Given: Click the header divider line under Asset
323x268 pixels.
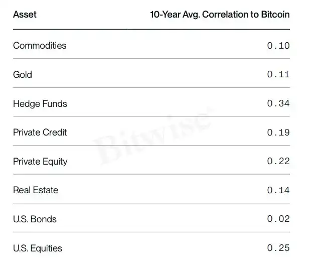Looking at the screenshot, I should click(x=151, y=29).
